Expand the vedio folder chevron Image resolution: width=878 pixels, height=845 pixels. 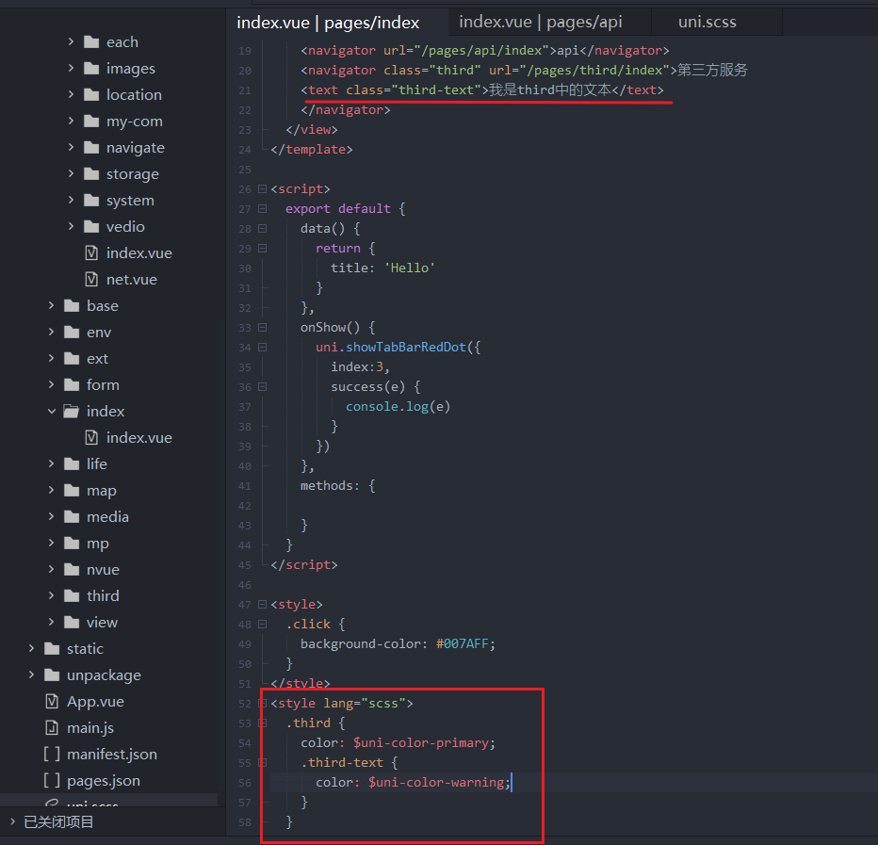[x=71, y=226]
